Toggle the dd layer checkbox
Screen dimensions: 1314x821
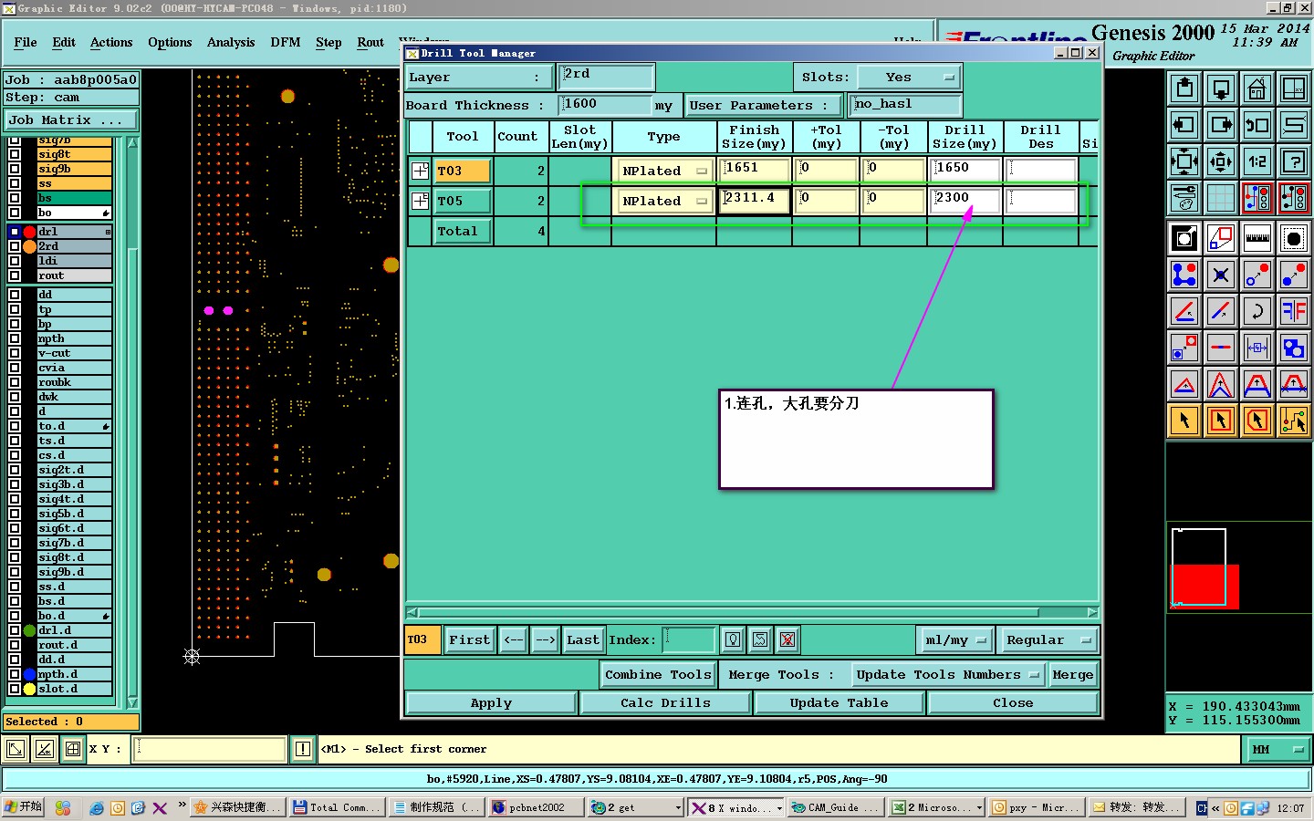tap(15, 295)
